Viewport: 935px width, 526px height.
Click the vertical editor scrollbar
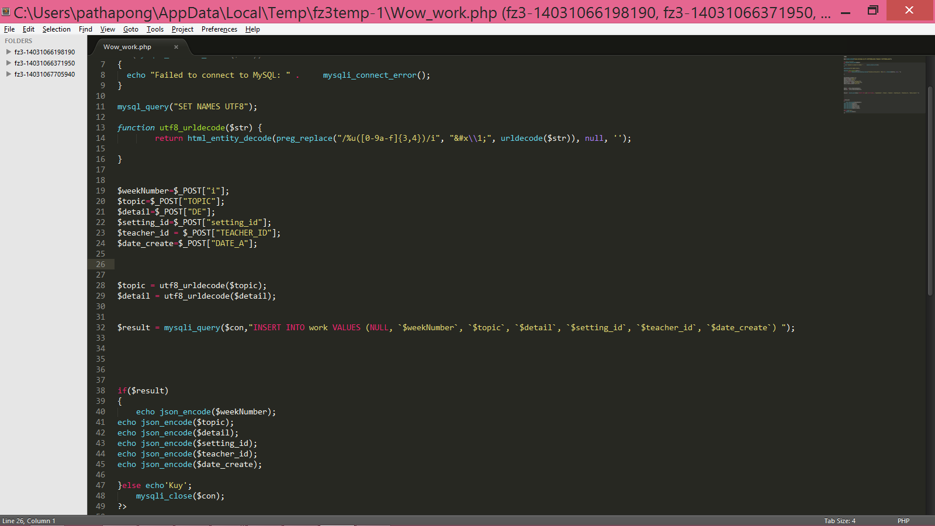pyautogui.click(x=930, y=190)
